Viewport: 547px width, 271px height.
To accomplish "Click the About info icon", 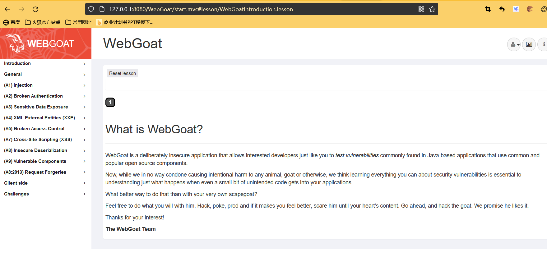I will [543, 44].
